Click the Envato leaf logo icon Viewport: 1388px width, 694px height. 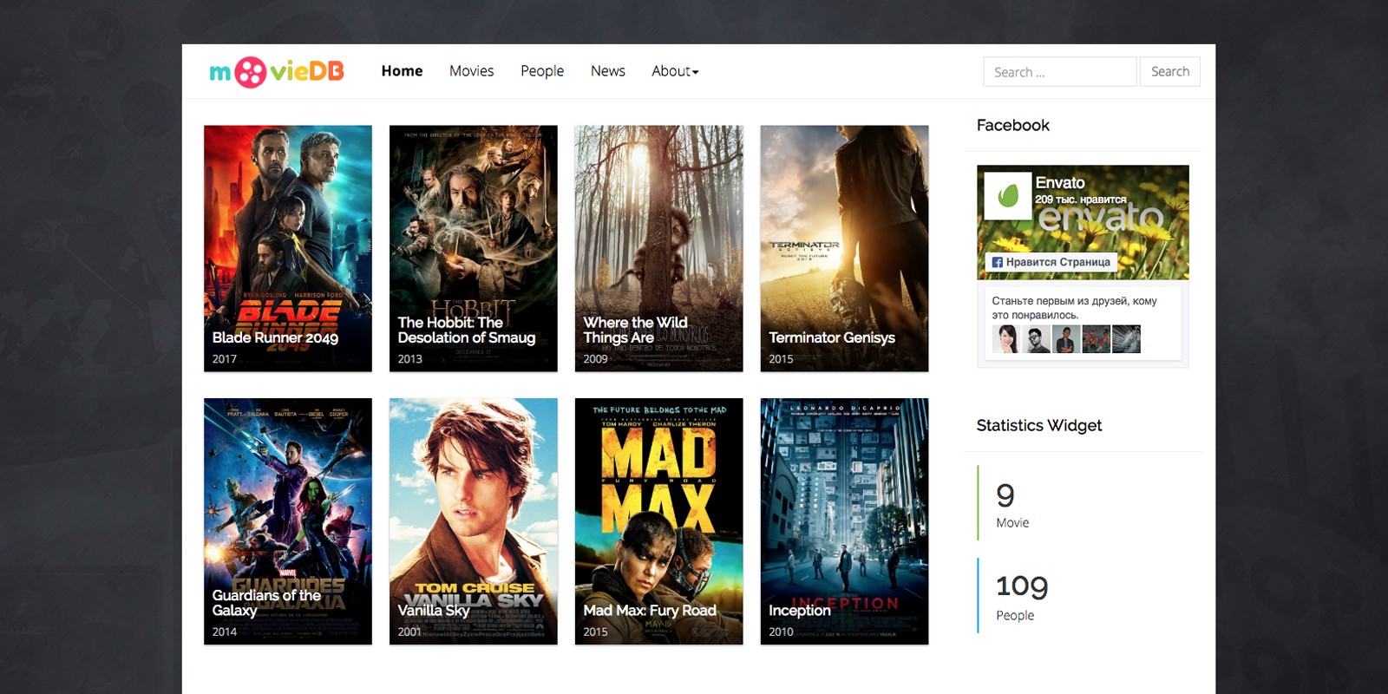[x=1007, y=195]
